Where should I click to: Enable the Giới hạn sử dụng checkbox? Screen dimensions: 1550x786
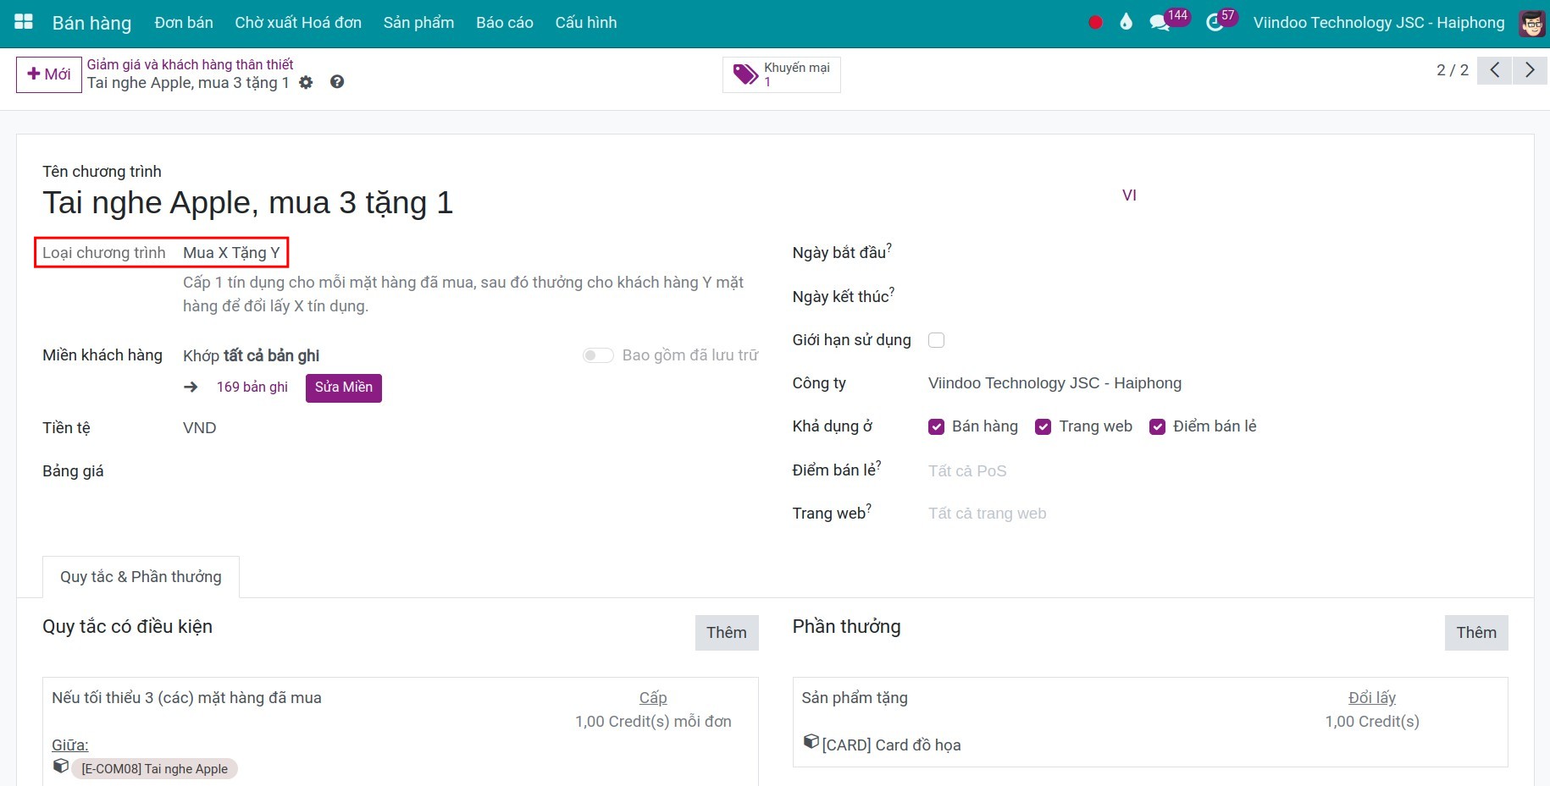point(936,340)
